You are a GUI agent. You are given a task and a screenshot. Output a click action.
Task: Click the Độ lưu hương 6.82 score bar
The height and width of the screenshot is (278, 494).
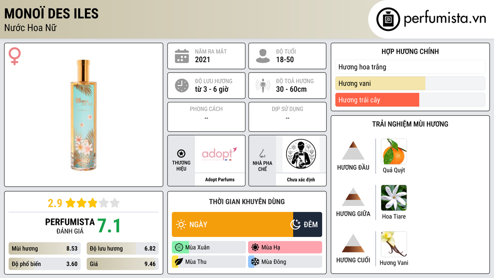(x=123, y=249)
